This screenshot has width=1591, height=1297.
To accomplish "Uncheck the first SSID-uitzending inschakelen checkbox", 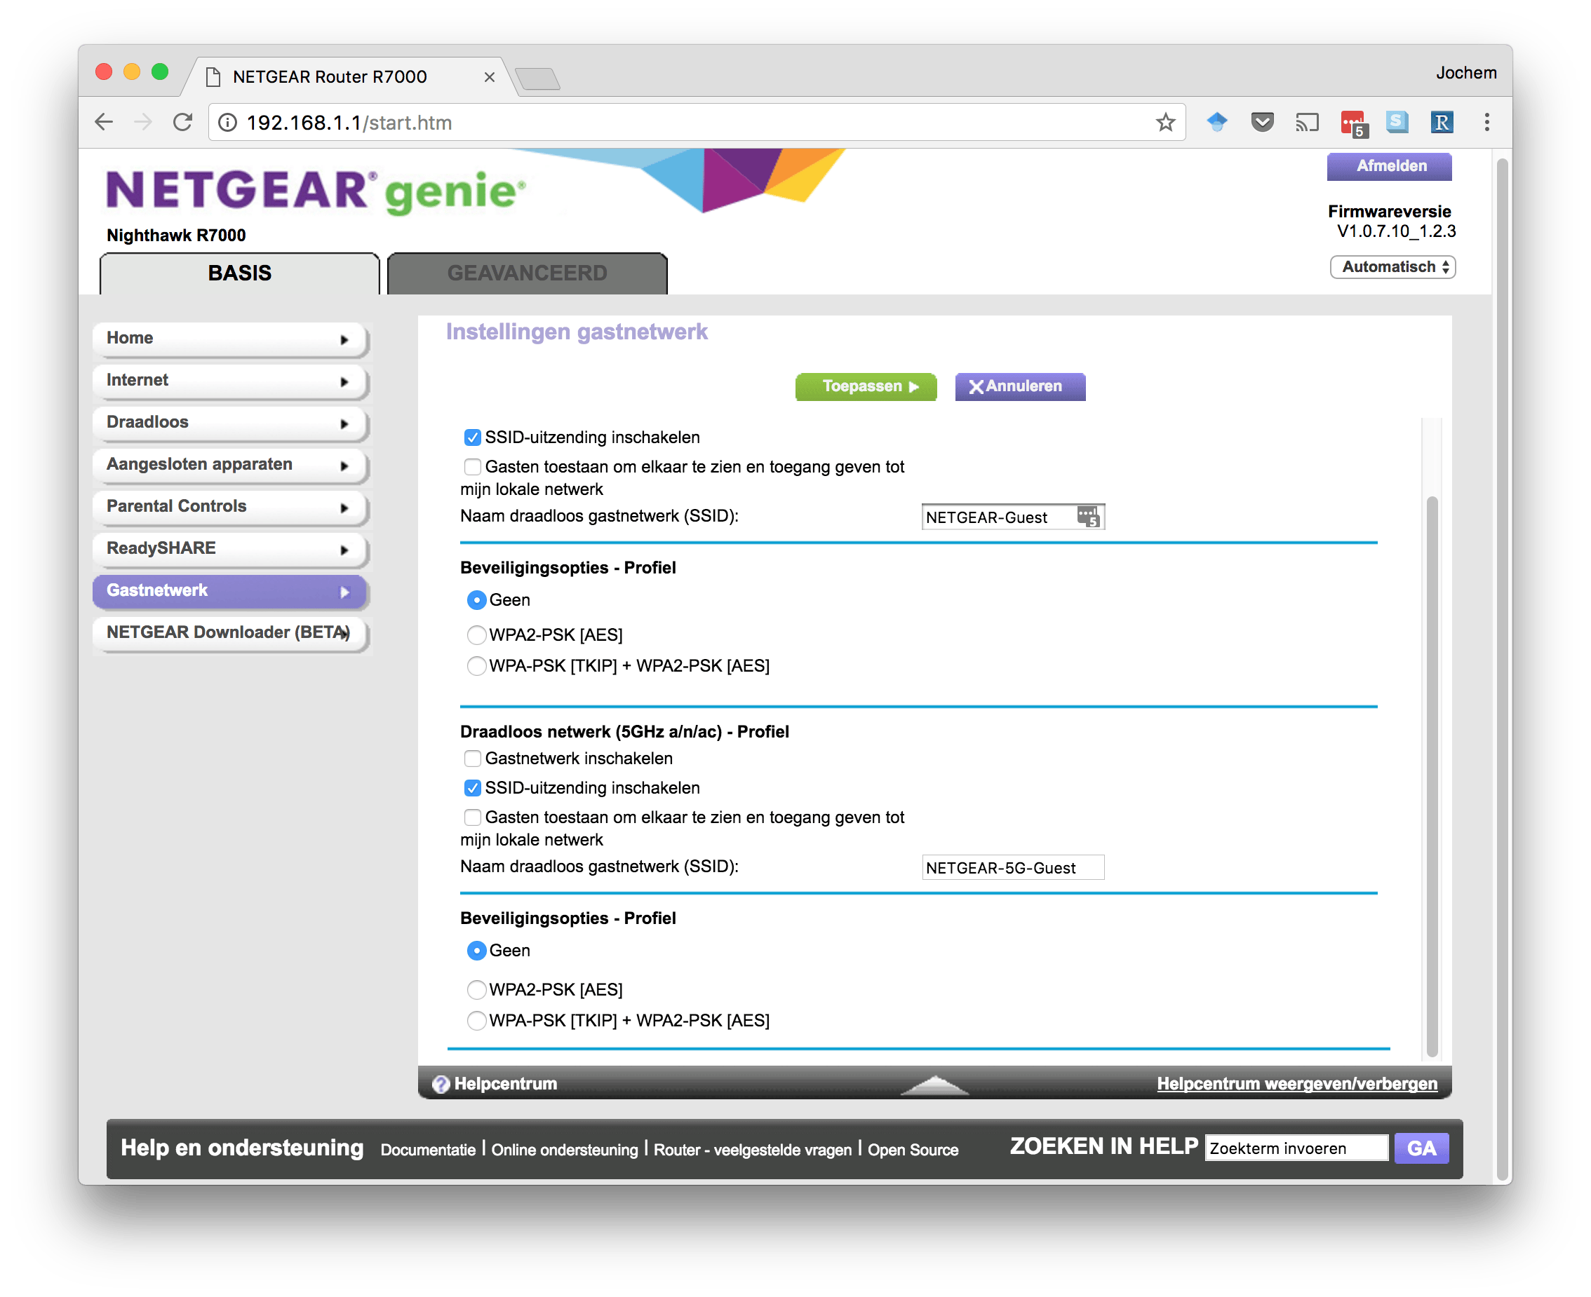I will (473, 437).
